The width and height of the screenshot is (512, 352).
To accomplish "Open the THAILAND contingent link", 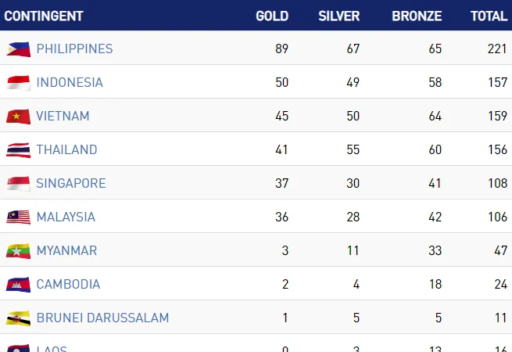I will 66,149.
